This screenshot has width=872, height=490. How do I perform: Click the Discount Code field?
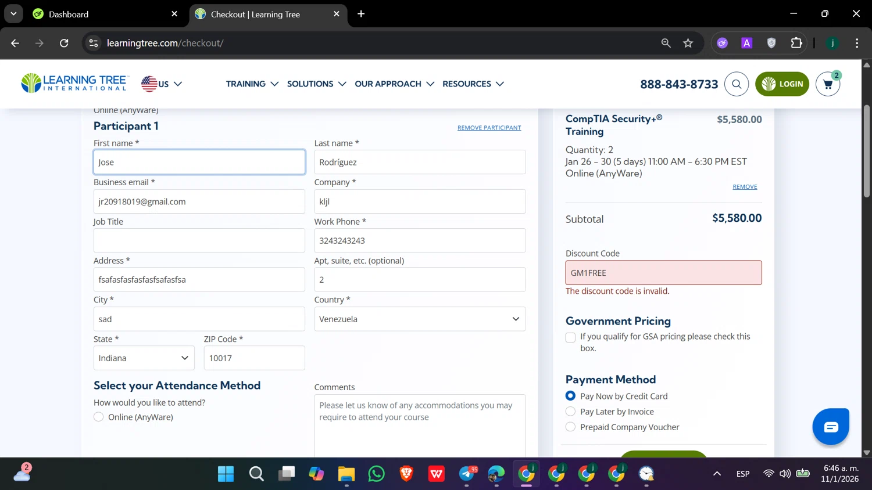[663, 273]
